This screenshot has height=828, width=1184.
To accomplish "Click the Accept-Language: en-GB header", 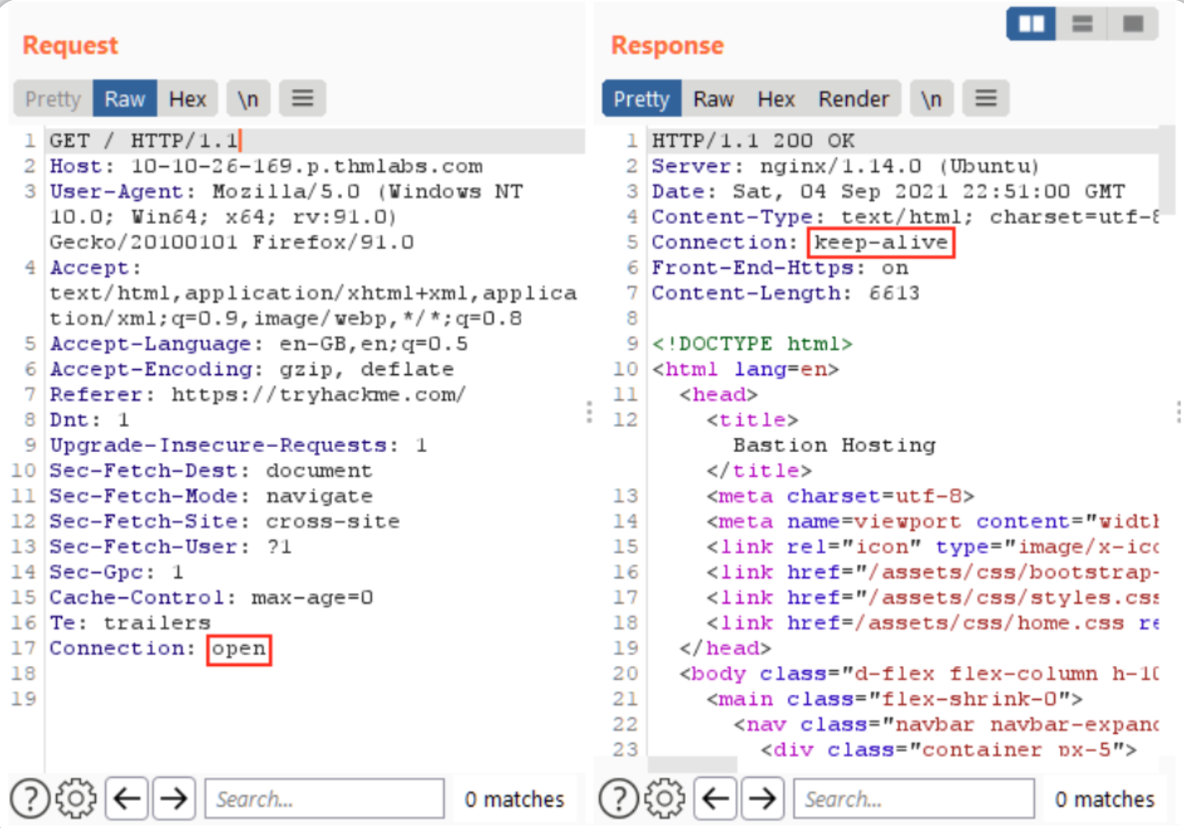I will pos(259,344).
